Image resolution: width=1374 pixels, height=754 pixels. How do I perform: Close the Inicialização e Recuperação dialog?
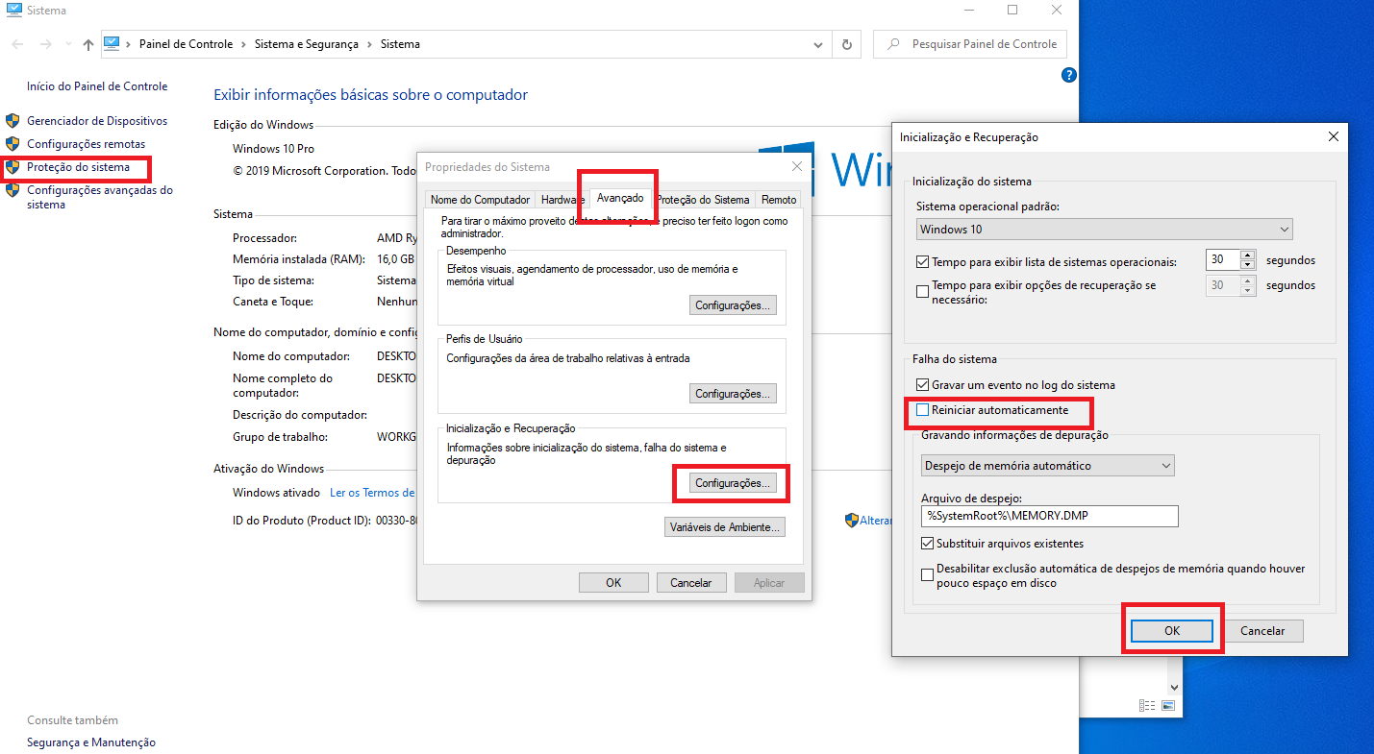(1334, 137)
